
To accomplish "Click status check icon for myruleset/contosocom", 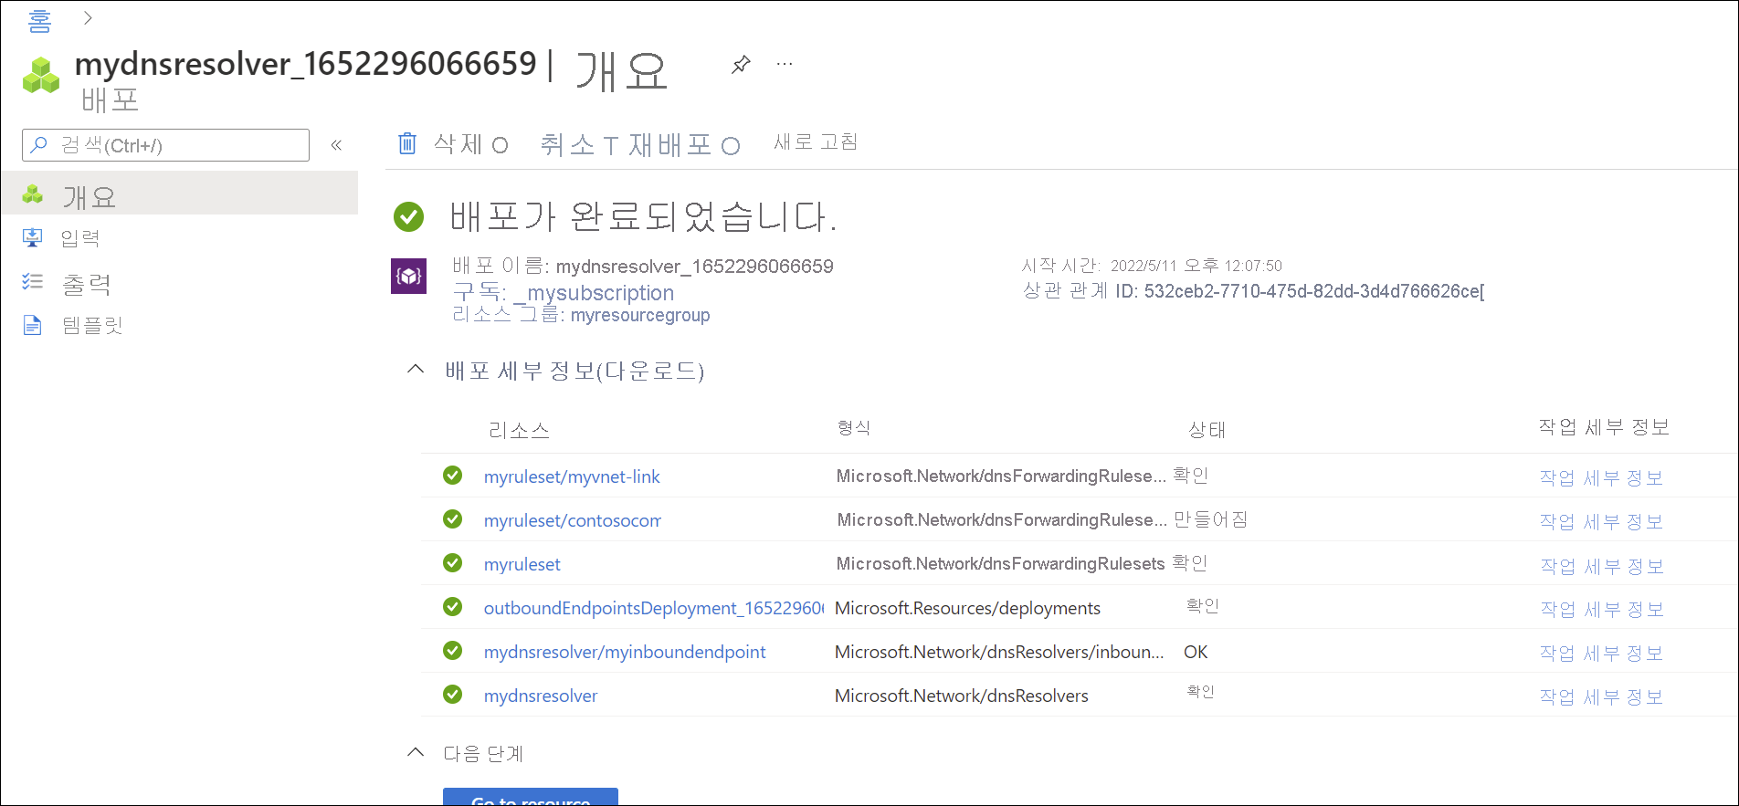I will pos(452,519).
